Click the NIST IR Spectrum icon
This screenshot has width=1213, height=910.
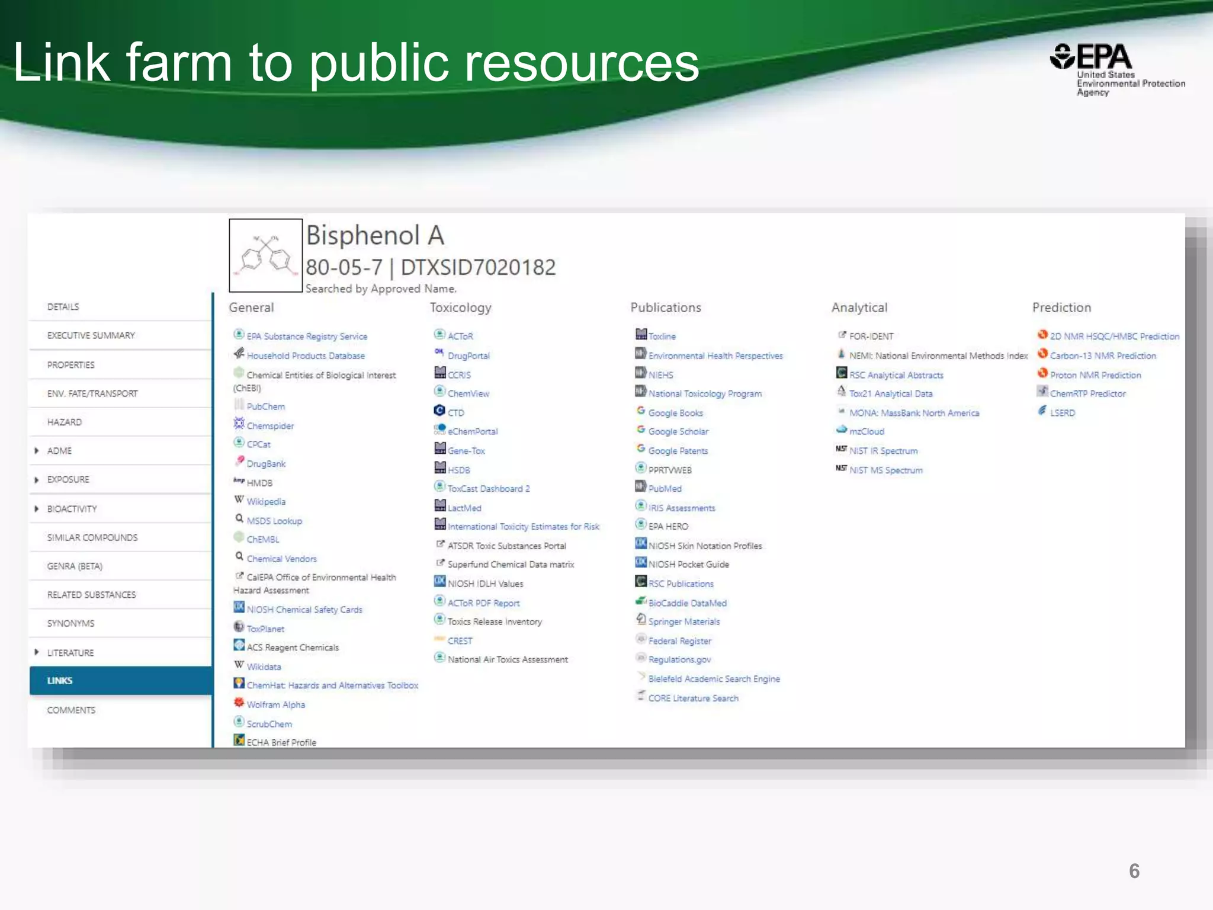[841, 448]
